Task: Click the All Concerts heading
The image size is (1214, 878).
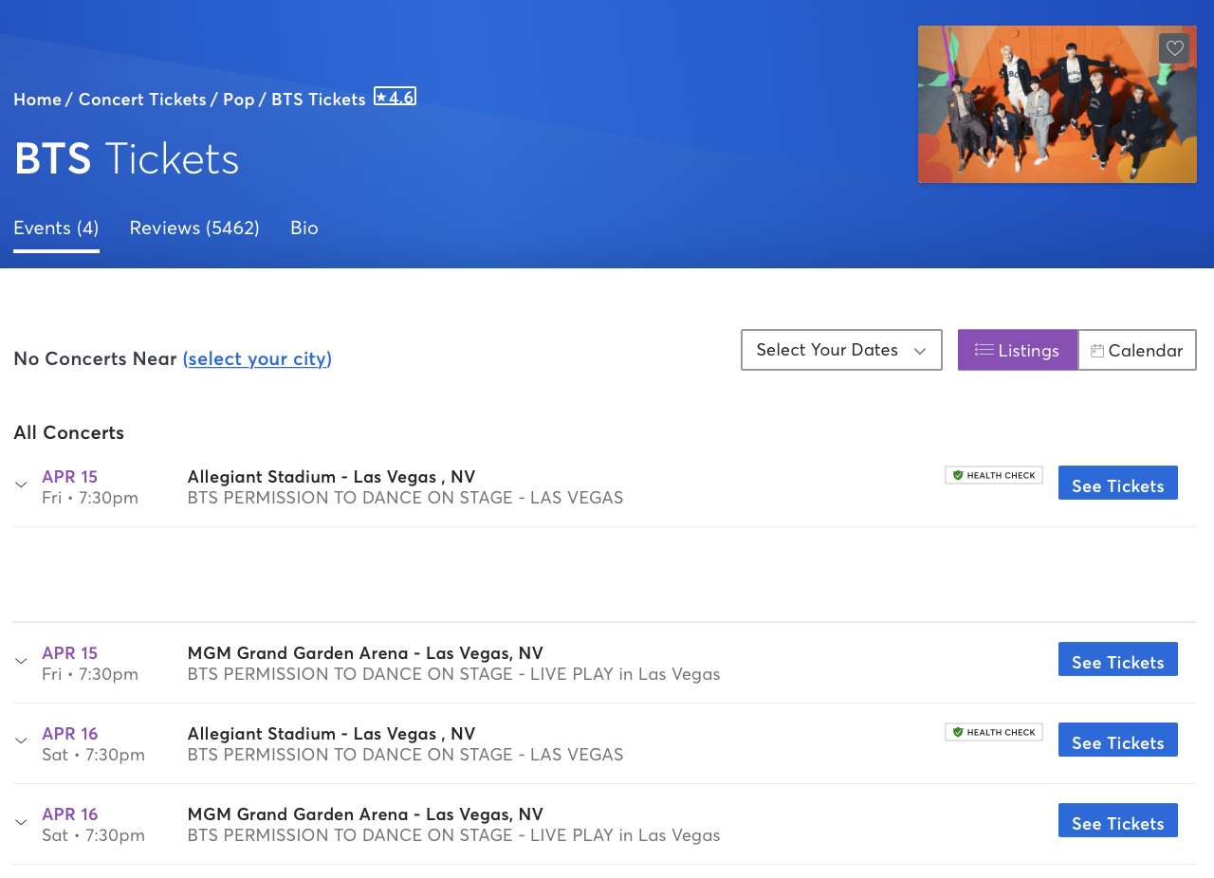Action: point(68,432)
